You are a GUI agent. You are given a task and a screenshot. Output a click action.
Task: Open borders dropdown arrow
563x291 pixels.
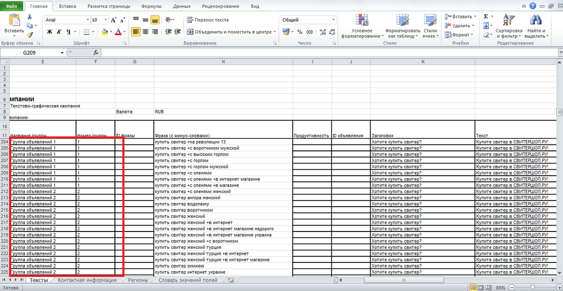pos(92,32)
